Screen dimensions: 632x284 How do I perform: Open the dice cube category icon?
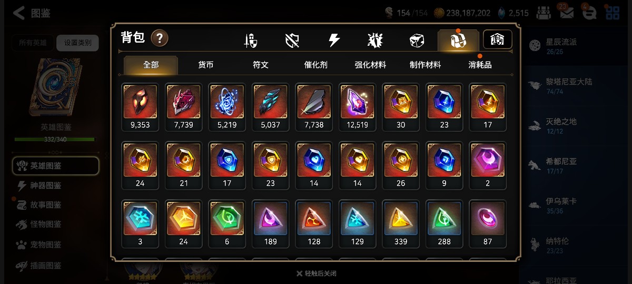[x=417, y=40]
